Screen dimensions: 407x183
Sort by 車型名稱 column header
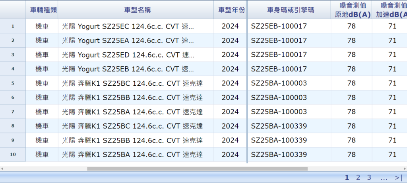[136, 10]
